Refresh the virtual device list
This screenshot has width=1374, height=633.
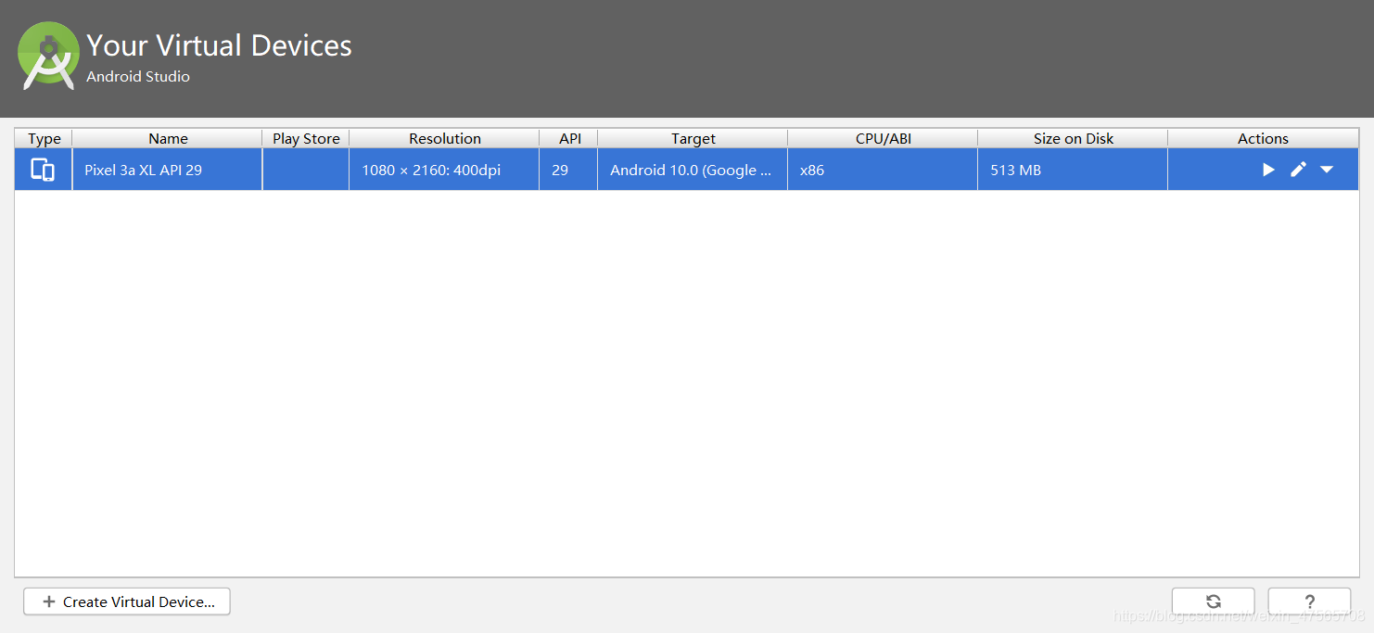(x=1213, y=601)
